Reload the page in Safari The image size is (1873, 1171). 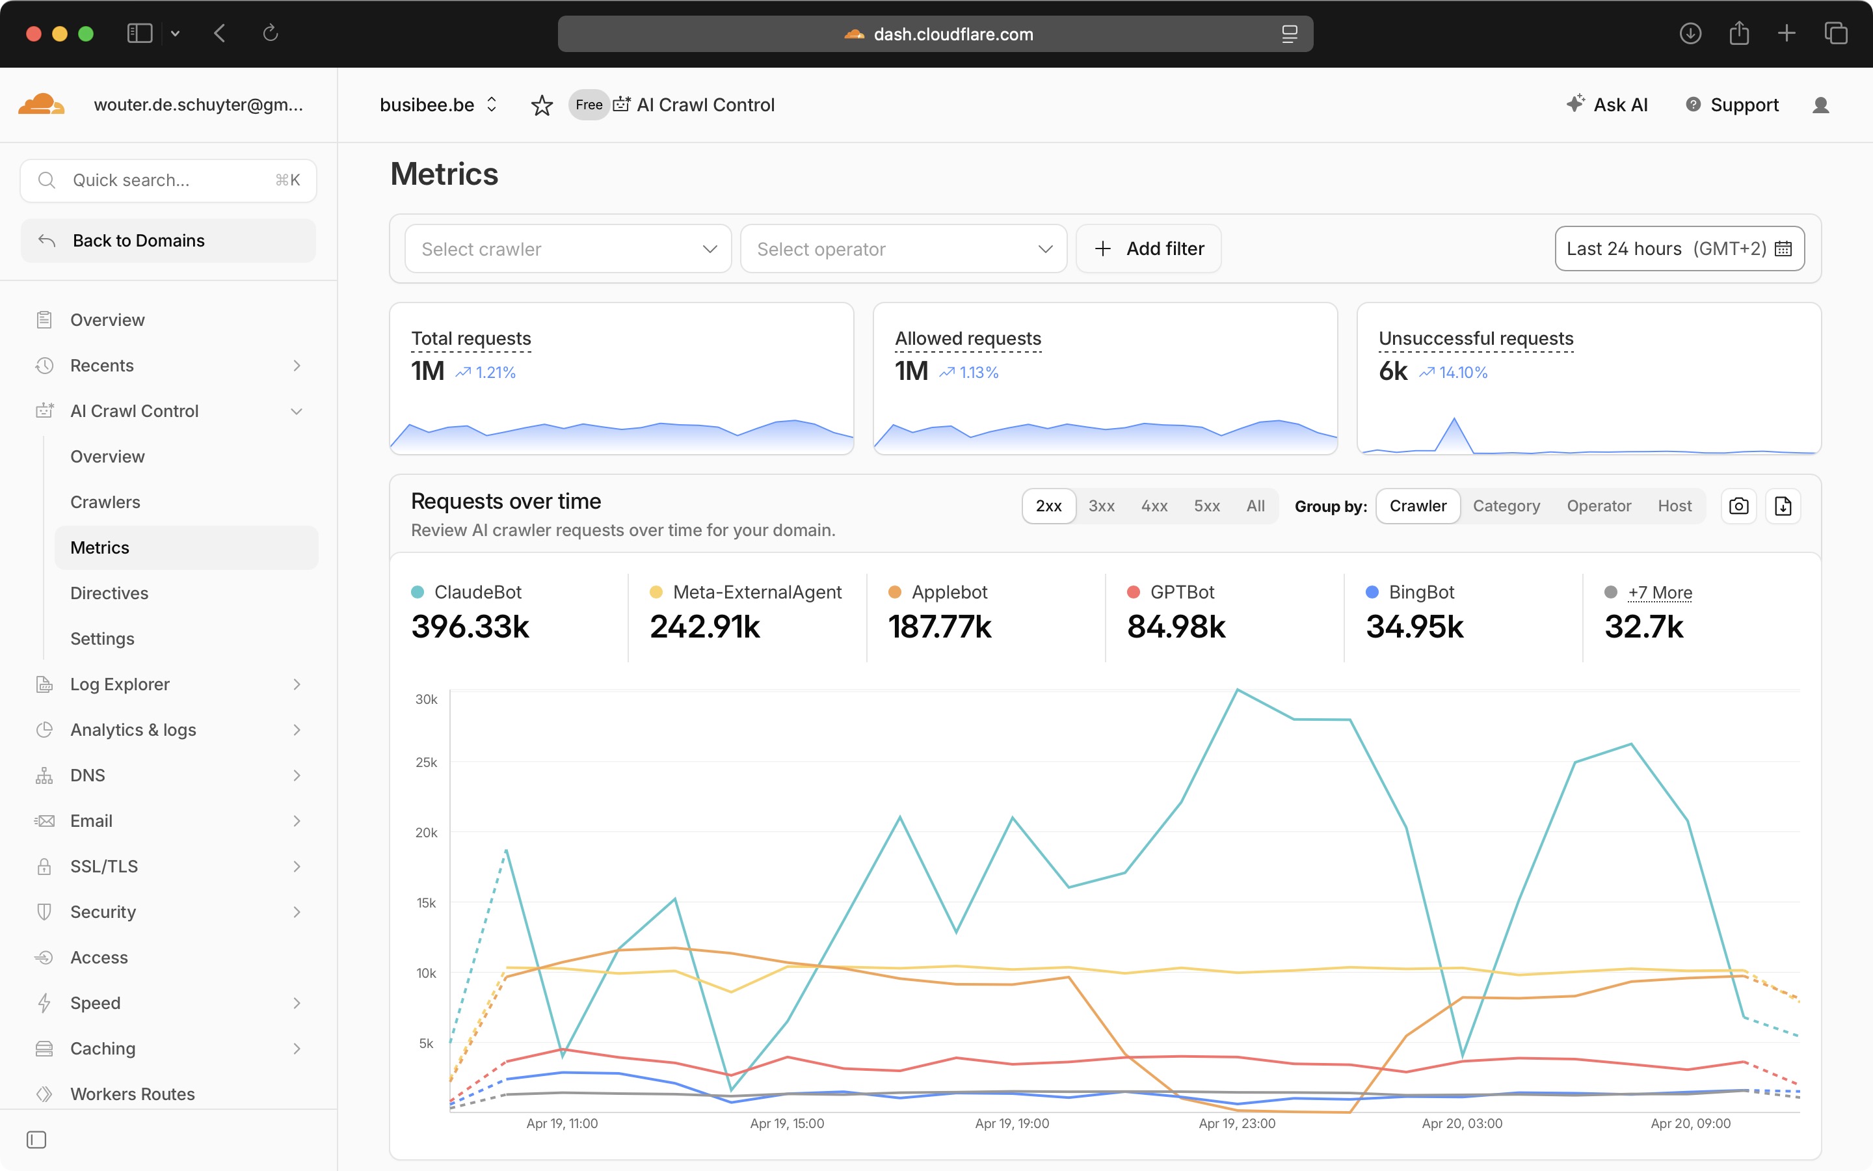pos(270,33)
